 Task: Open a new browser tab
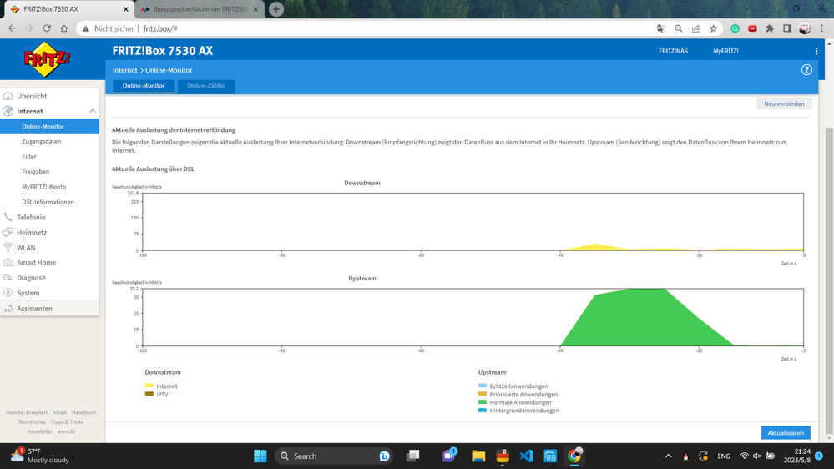[x=276, y=9]
